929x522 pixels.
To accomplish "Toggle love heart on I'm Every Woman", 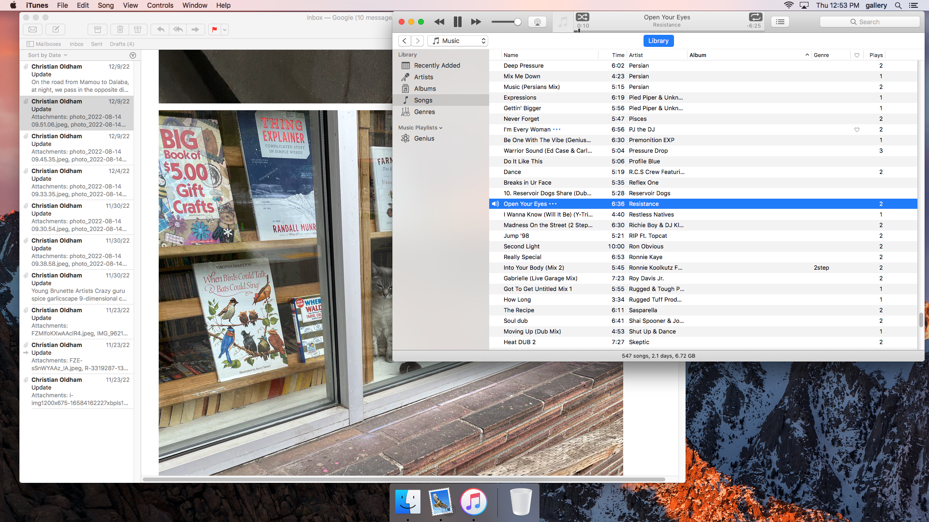I will (x=857, y=130).
